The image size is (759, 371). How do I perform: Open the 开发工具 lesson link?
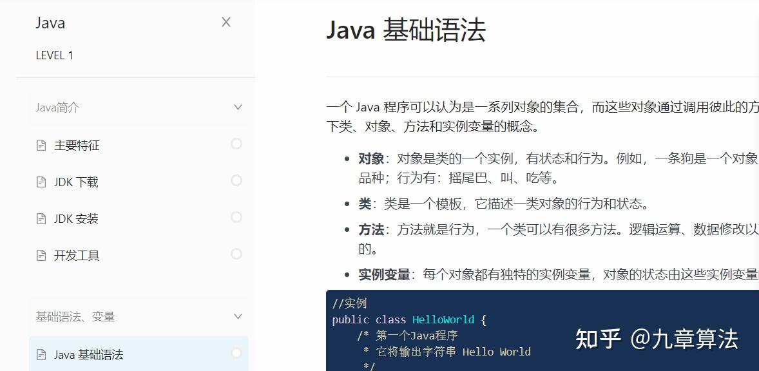click(x=76, y=255)
